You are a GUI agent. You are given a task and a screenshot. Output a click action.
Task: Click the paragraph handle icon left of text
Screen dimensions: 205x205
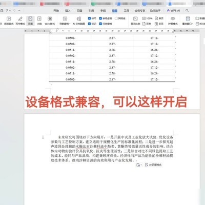pos(43,137)
